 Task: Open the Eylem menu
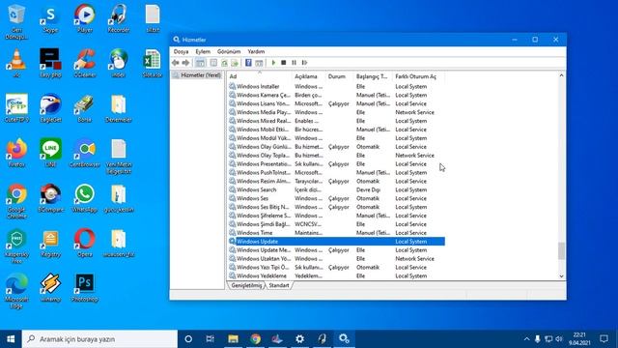pos(203,51)
